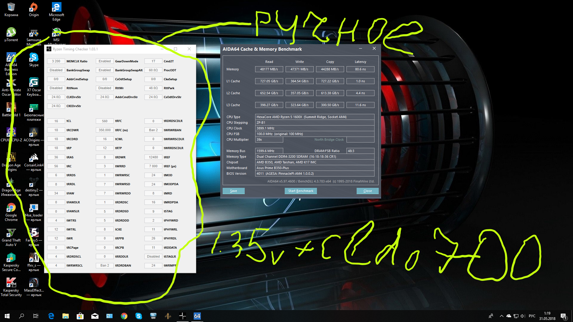Viewport: 573px width, 322px height.
Task: Open the Action Center notifications icon
Action: [x=563, y=316]
